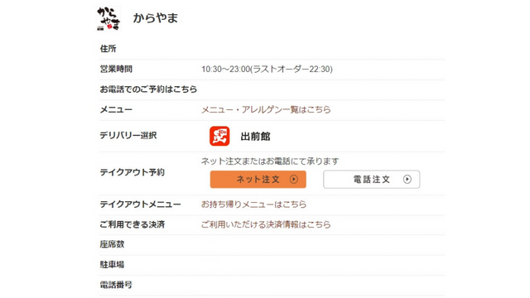Click the white 電話注文 button
530x298 pixels.
pos(372,179)
